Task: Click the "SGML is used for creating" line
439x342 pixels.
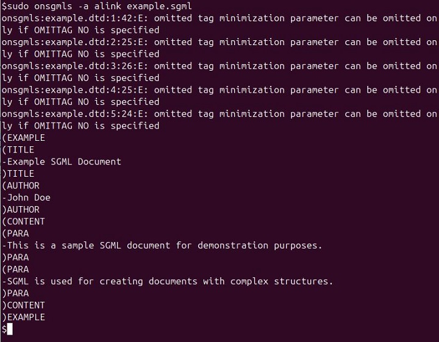Action: point(168,282)
